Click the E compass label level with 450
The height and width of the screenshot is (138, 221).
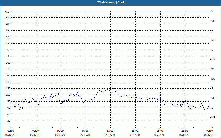[212, 31]
